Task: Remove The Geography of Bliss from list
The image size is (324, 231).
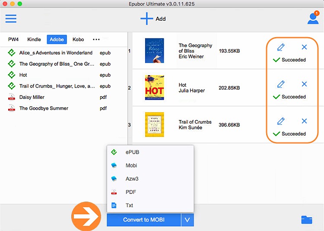Action: click(304, 47)
